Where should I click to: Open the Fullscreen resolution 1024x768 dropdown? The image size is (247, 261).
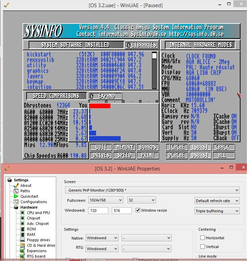tap(106, 200)
